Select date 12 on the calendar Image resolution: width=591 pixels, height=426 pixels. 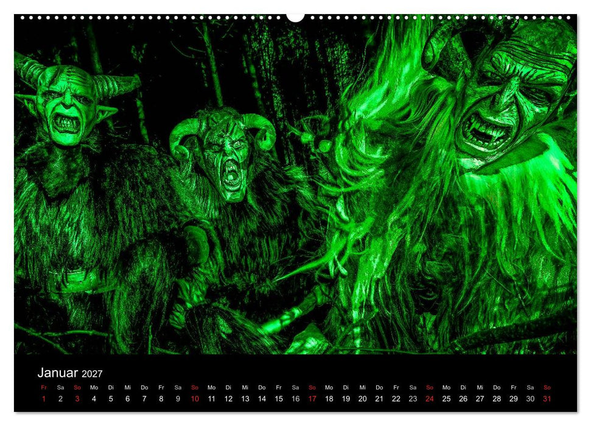tap(228, 399)
